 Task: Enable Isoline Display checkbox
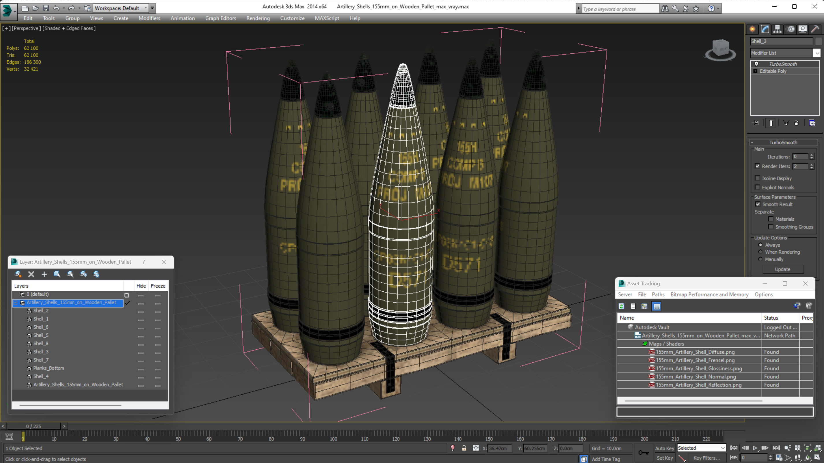coord(758,178)
